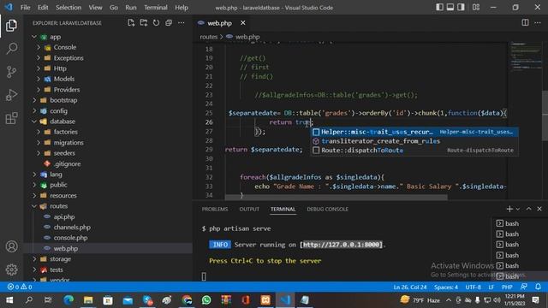Open explorer more actions menu
This screenshot has height=308, width=548.
[181, 23]
